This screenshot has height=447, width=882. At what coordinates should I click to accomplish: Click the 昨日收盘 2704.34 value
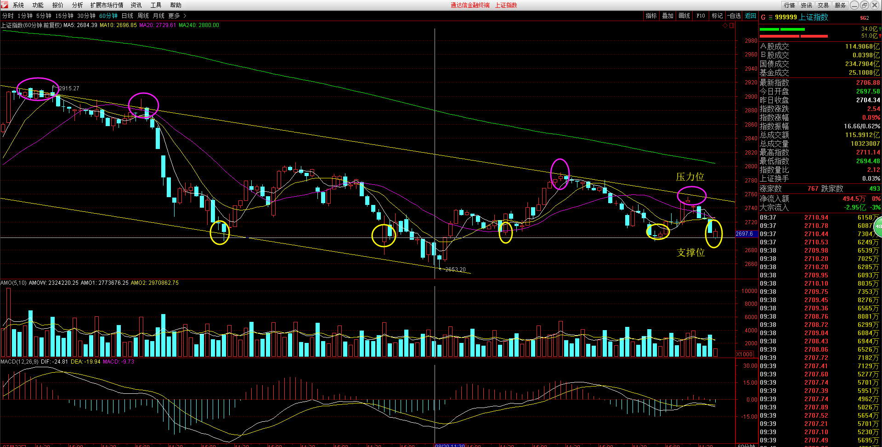868,100
